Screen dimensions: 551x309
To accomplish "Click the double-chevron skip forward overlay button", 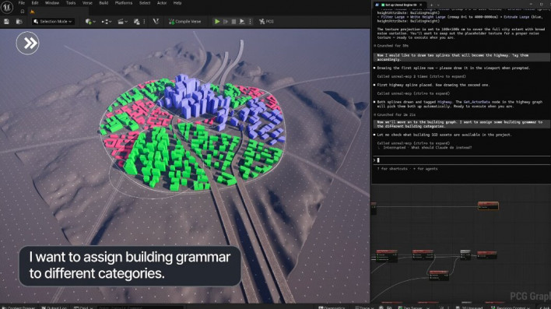I will click(x=27, y=43).
